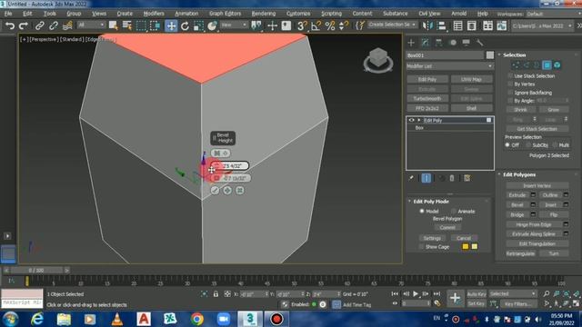Toggle Edit Poly modifier eye visibility
The image size is (582, 327).
point(411,120)
